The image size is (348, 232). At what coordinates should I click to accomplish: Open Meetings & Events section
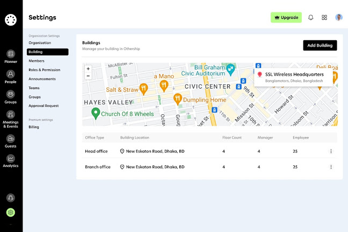coord(11,119)
